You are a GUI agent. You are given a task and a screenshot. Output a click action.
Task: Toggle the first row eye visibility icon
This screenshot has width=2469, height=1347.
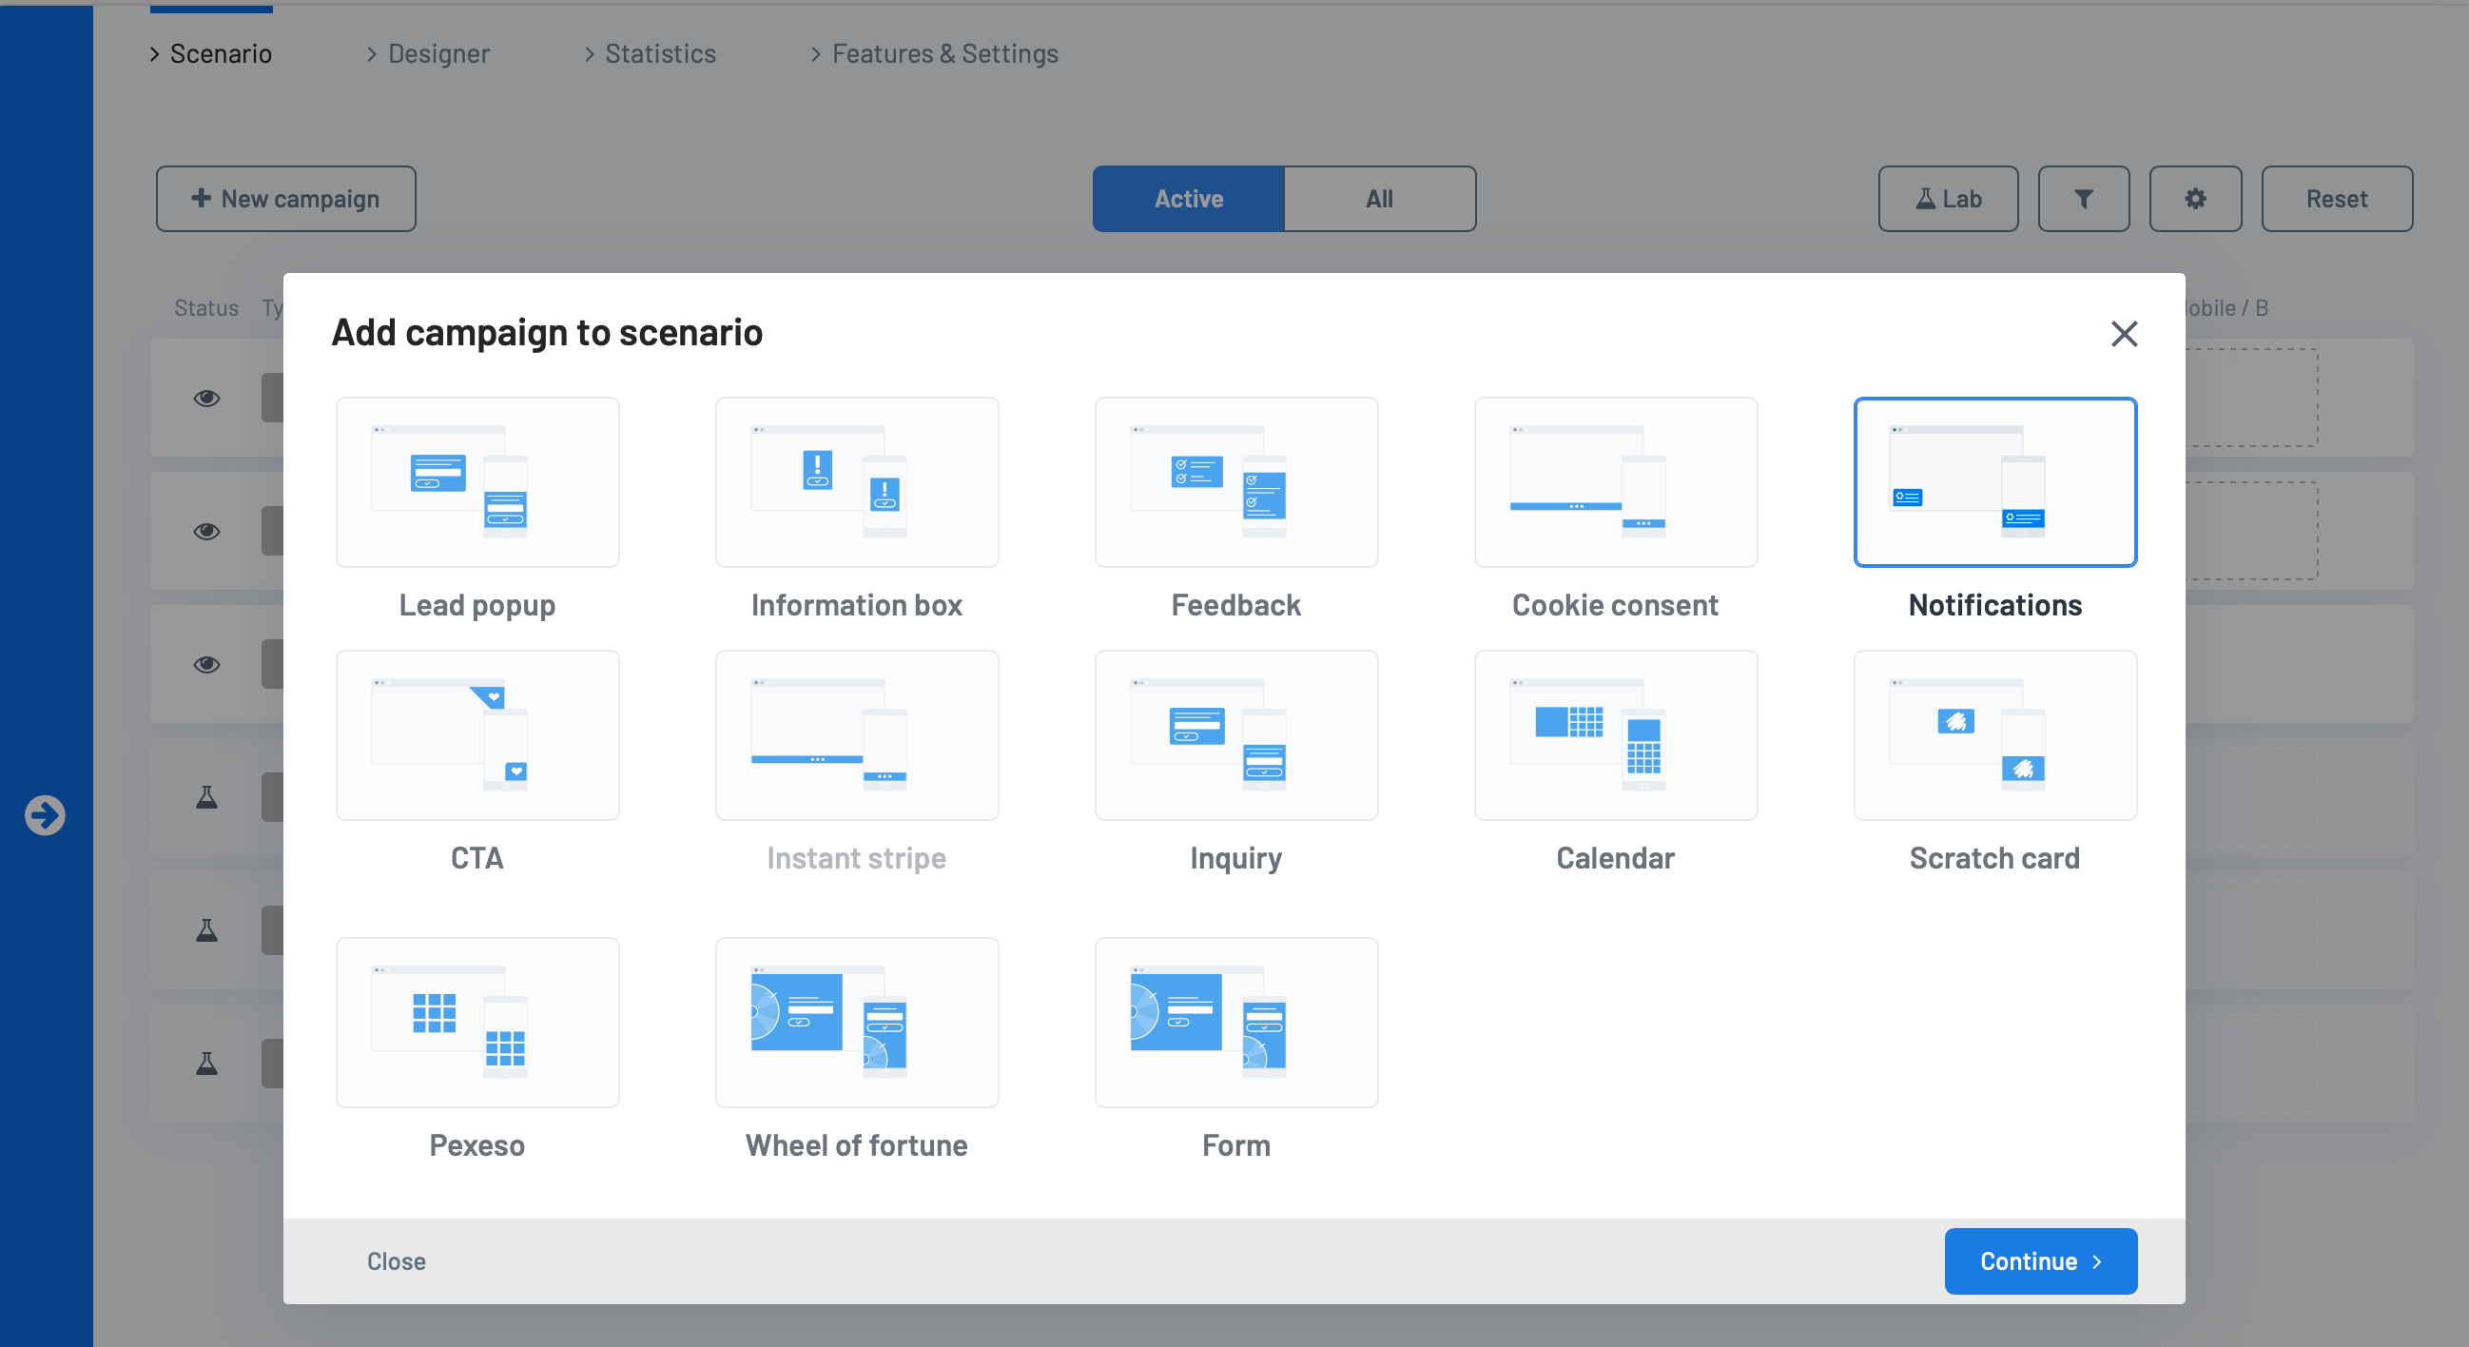tap(206, 398)
